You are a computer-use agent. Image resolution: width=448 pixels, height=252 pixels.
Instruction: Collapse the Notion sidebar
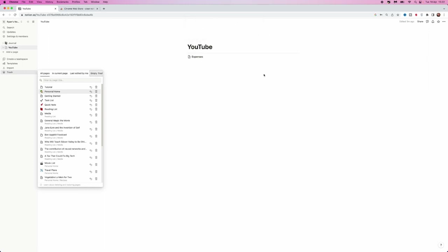[28, 22]
